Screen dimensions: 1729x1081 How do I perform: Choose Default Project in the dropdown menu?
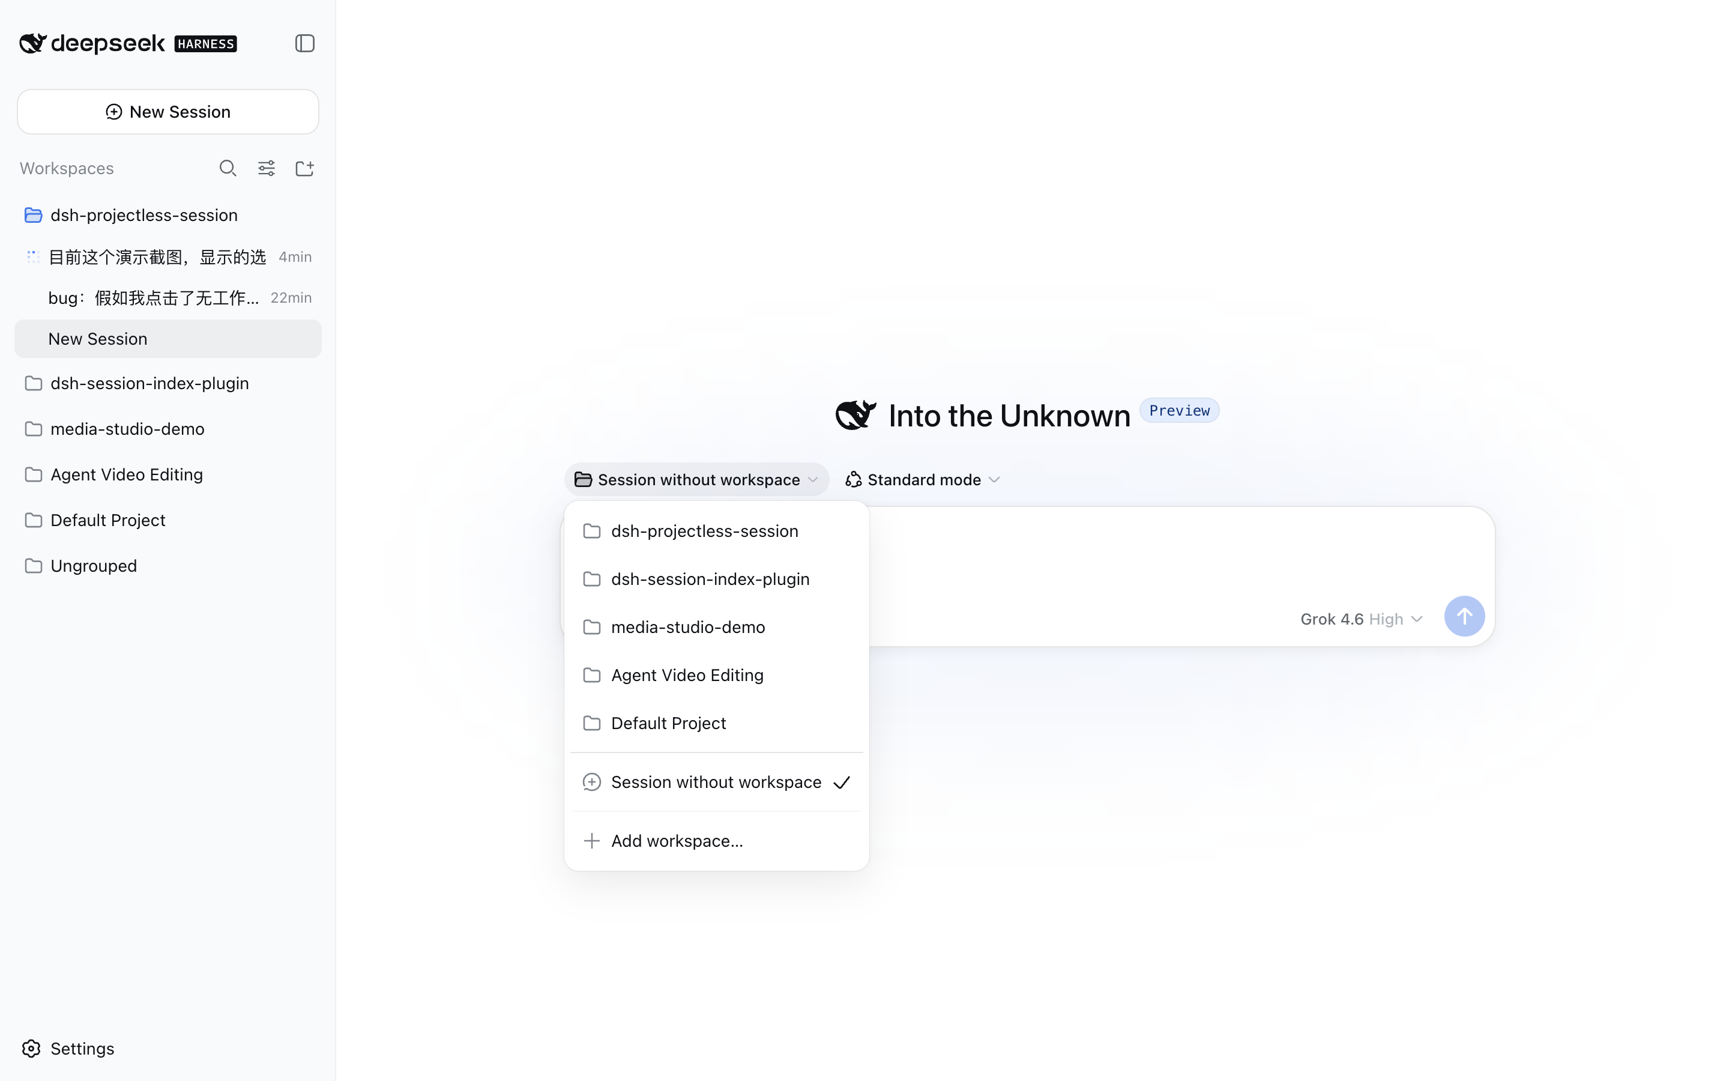click(x=717, y=723)
